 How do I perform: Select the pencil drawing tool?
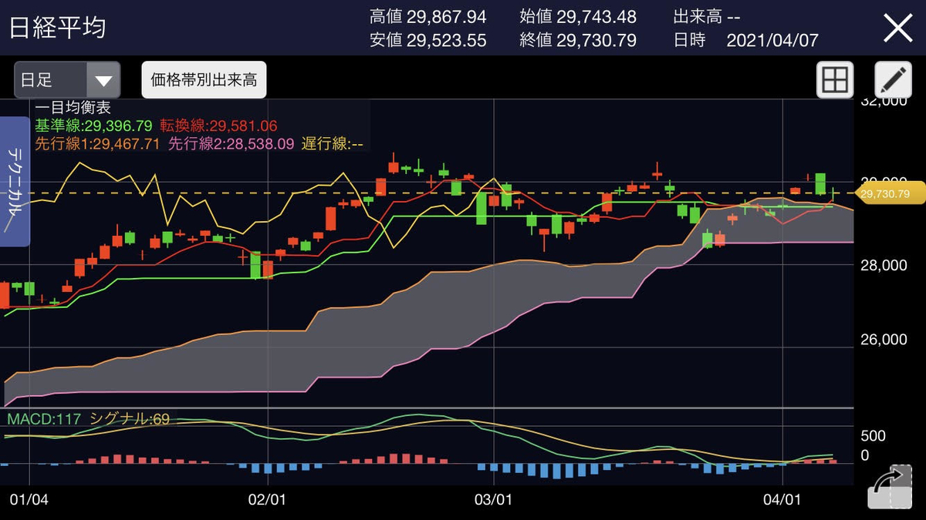pyautogui.click(x=893, y=80)
